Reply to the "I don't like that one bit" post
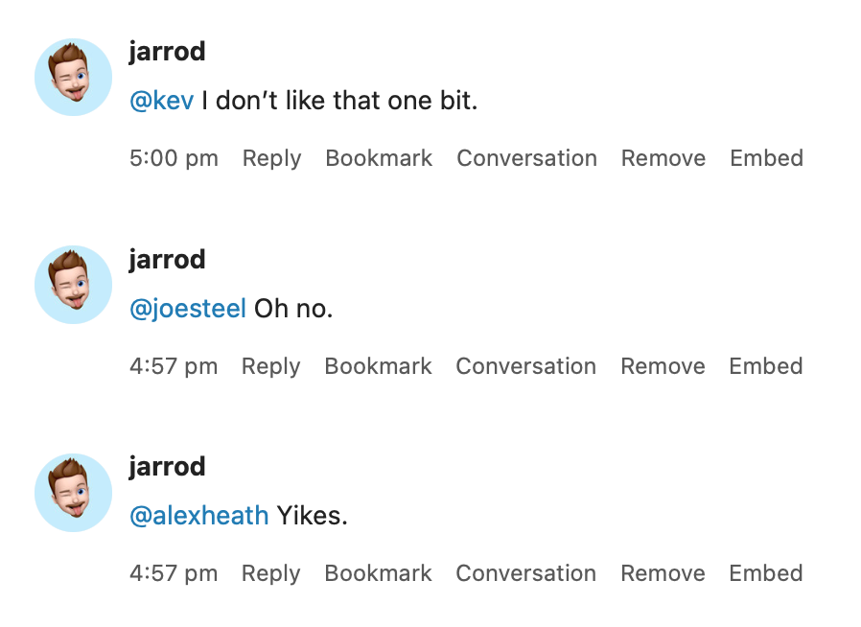Viewport: 861px width, 627px height. (x=271, y=158)
